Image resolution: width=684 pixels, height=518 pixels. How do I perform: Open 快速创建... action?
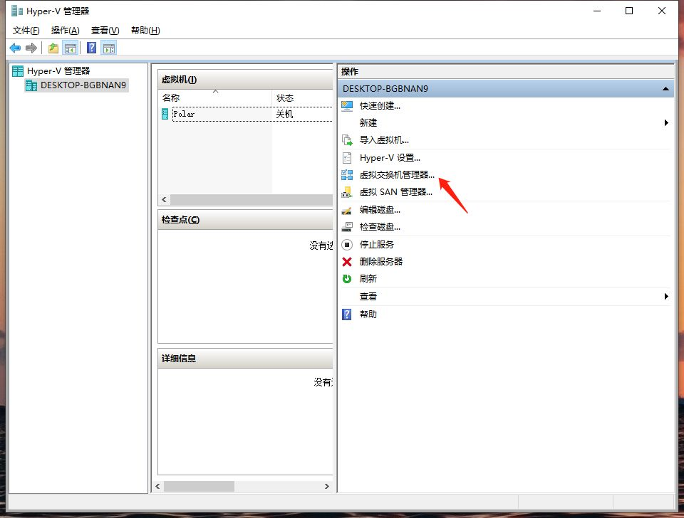click(x=380, y=106)
